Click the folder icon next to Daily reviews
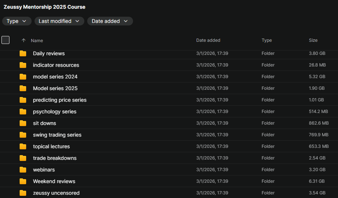 click(23, 53)
